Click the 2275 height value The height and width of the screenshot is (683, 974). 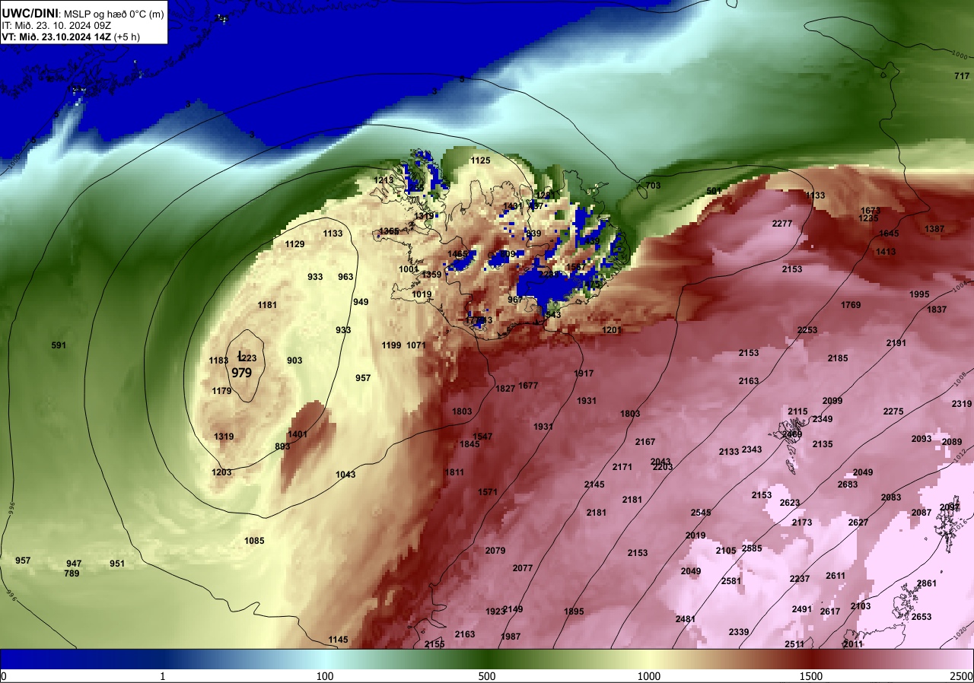893,411
